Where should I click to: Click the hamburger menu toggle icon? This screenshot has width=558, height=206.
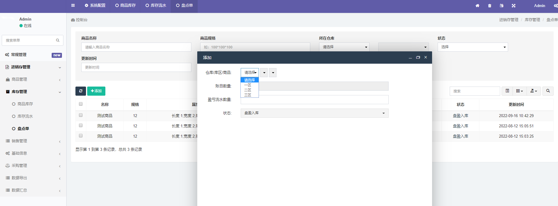pos(73,5)
